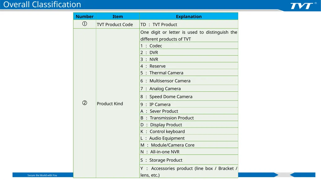Image resolution: width=321 pixels, height=180 pixels.
Task: Select the '2 : DVR' row
Action: click(x=189, y=52)
